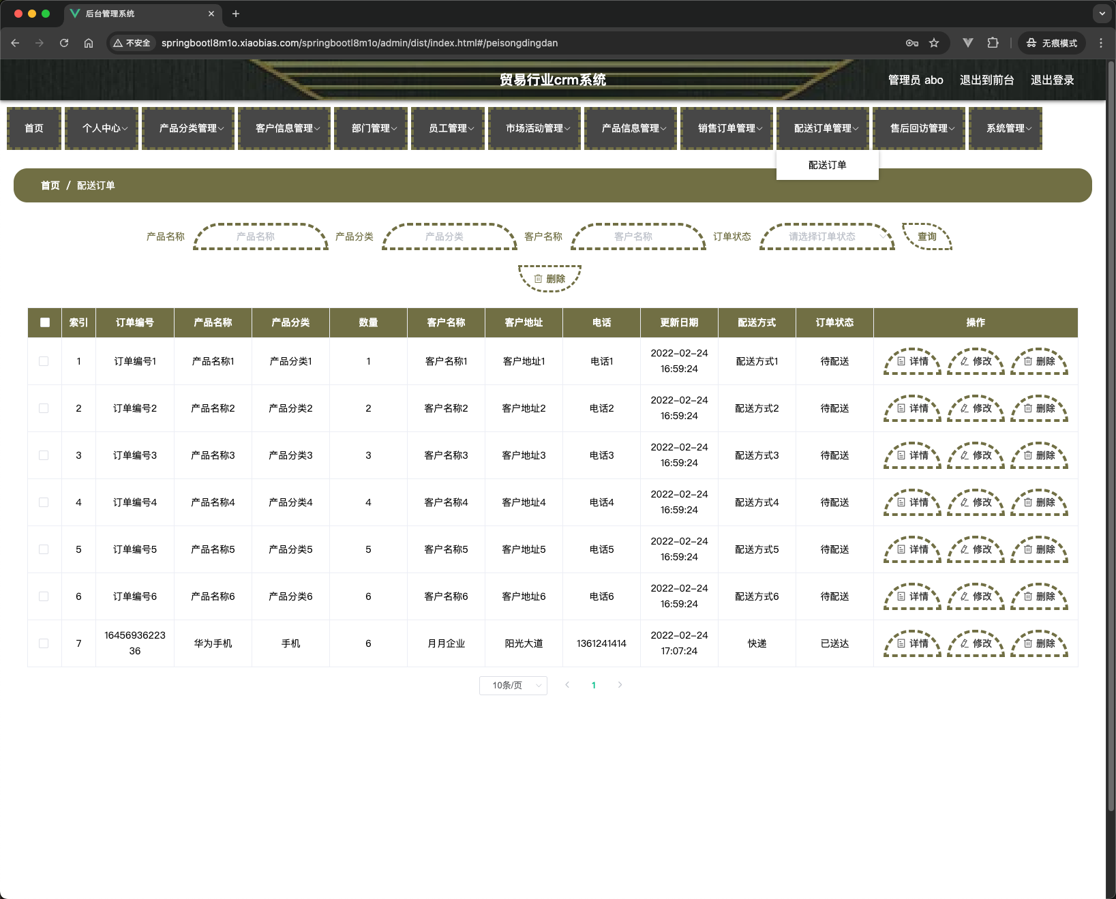Toggle the select-all checkbox in table header
This screenshot has height=899, width=1116.
(x=45, y=322)
